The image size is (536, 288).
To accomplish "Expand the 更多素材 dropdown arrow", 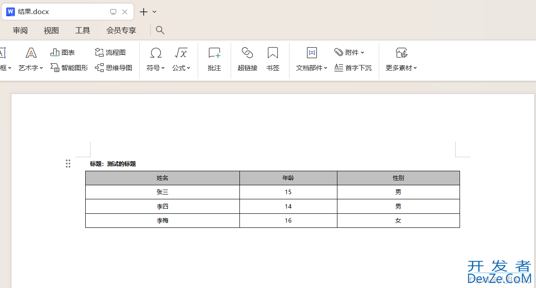I will click(x=415, y=68).
